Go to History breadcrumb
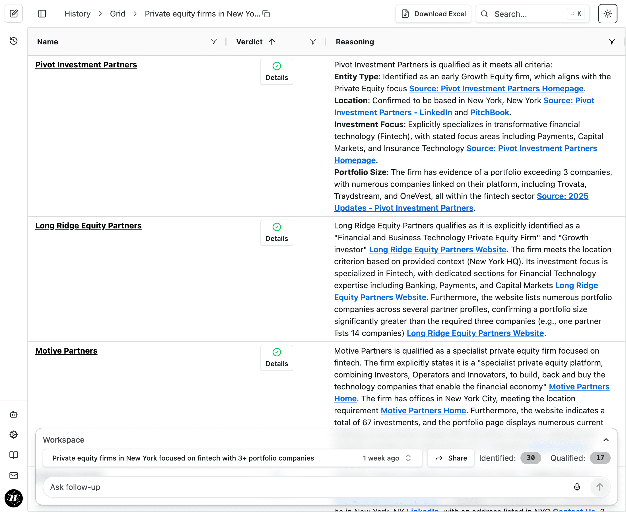 click(x=77, y=14)
